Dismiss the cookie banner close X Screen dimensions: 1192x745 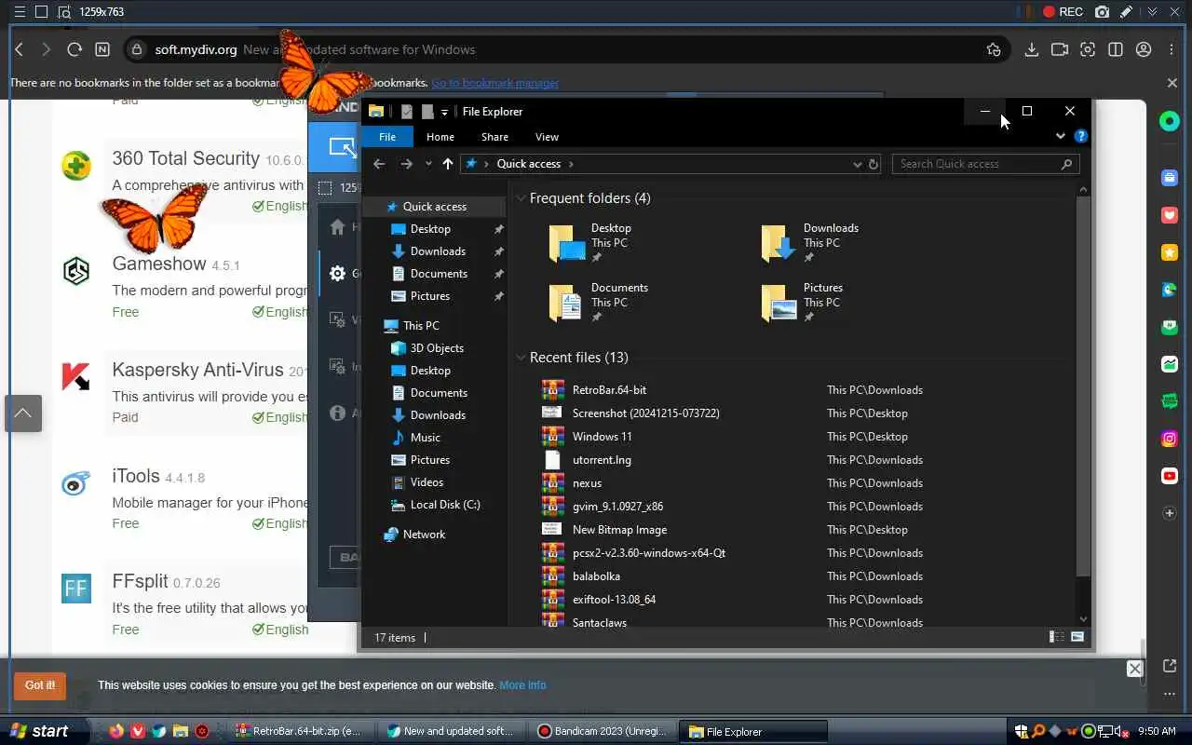tap(1134, 669)
